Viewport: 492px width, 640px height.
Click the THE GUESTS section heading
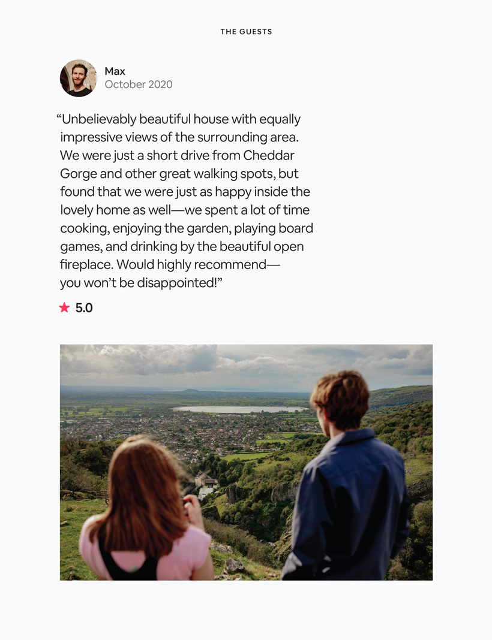(246, 32)
